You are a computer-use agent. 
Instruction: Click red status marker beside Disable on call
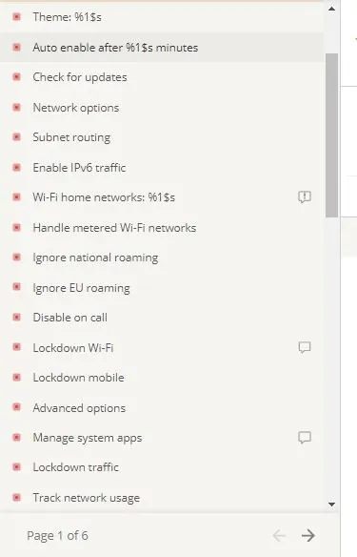click(17, 318)
